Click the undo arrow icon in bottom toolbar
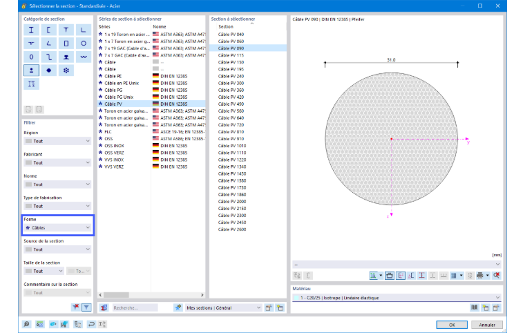The height and width of the screenshot is (333, 525). click(91, 324)
